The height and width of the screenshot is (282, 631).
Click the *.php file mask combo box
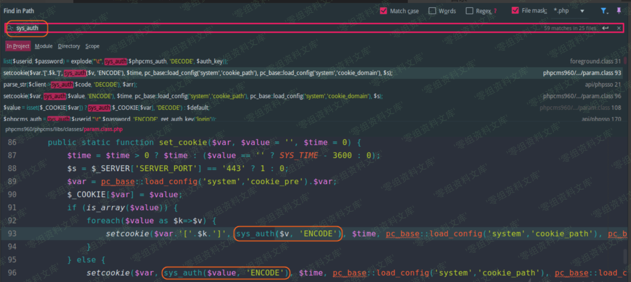tap(565, 11)
